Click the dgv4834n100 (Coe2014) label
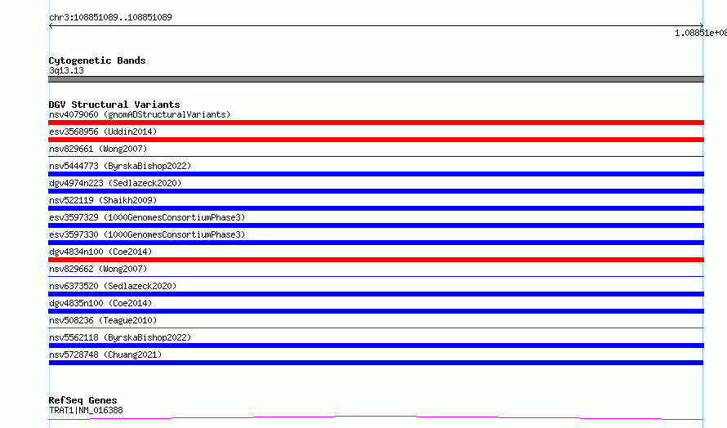 pos(100,252)
